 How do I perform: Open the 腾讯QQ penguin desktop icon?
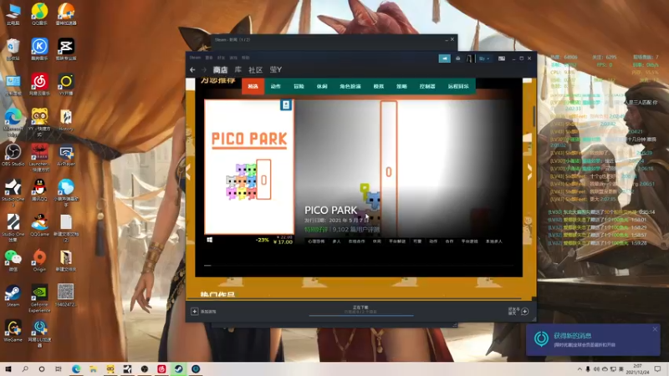coord(39,190)
